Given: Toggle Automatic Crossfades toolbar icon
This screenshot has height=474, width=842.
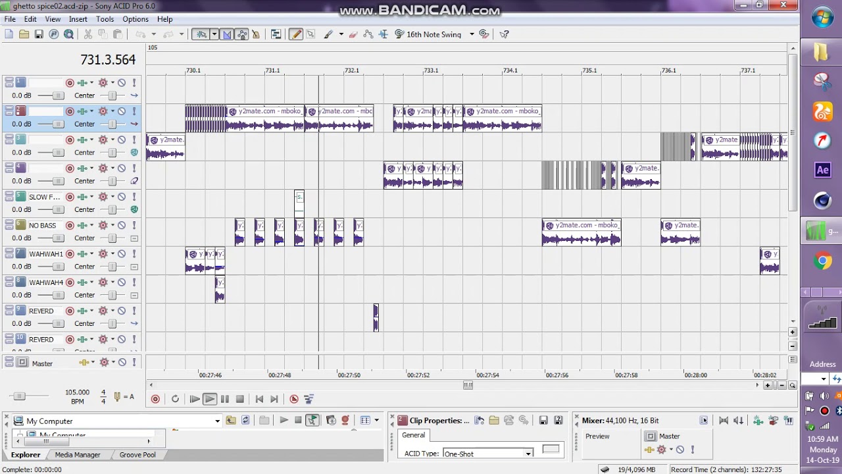Looking at the screenshot, I should 227,34.
